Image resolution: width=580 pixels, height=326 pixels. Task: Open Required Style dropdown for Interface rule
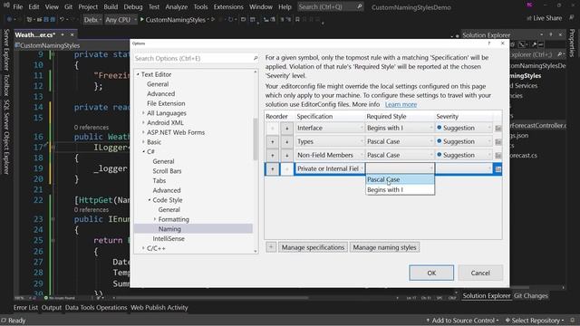(x=400, y=128)
